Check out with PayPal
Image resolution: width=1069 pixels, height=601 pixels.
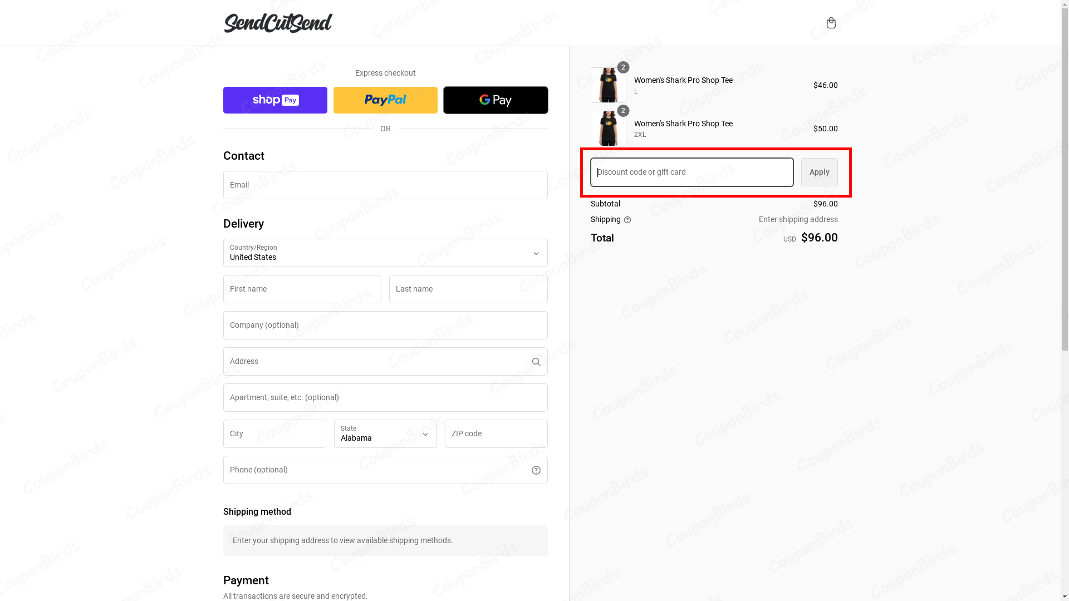point(385,100)
